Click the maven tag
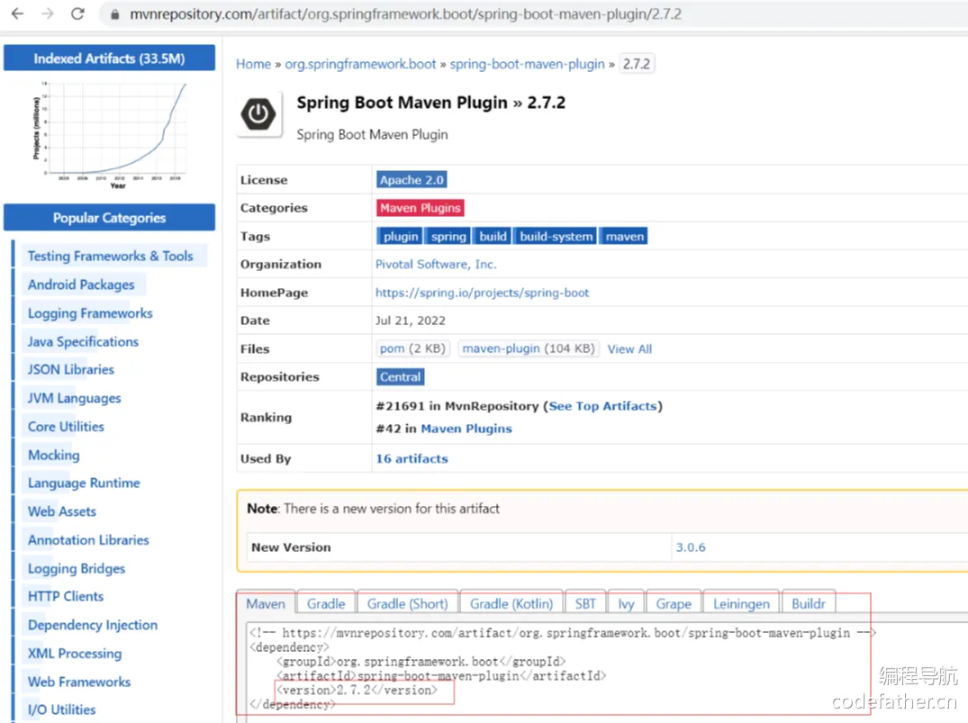Viewport: 968px width, 723px height. [624, 237]
